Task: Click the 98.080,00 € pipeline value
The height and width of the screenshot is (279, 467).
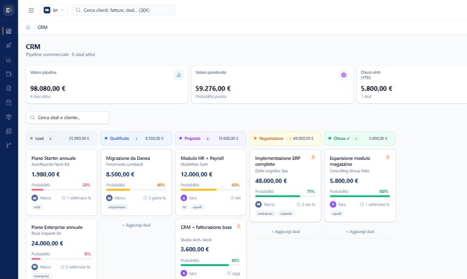Action: coord(48,88)
